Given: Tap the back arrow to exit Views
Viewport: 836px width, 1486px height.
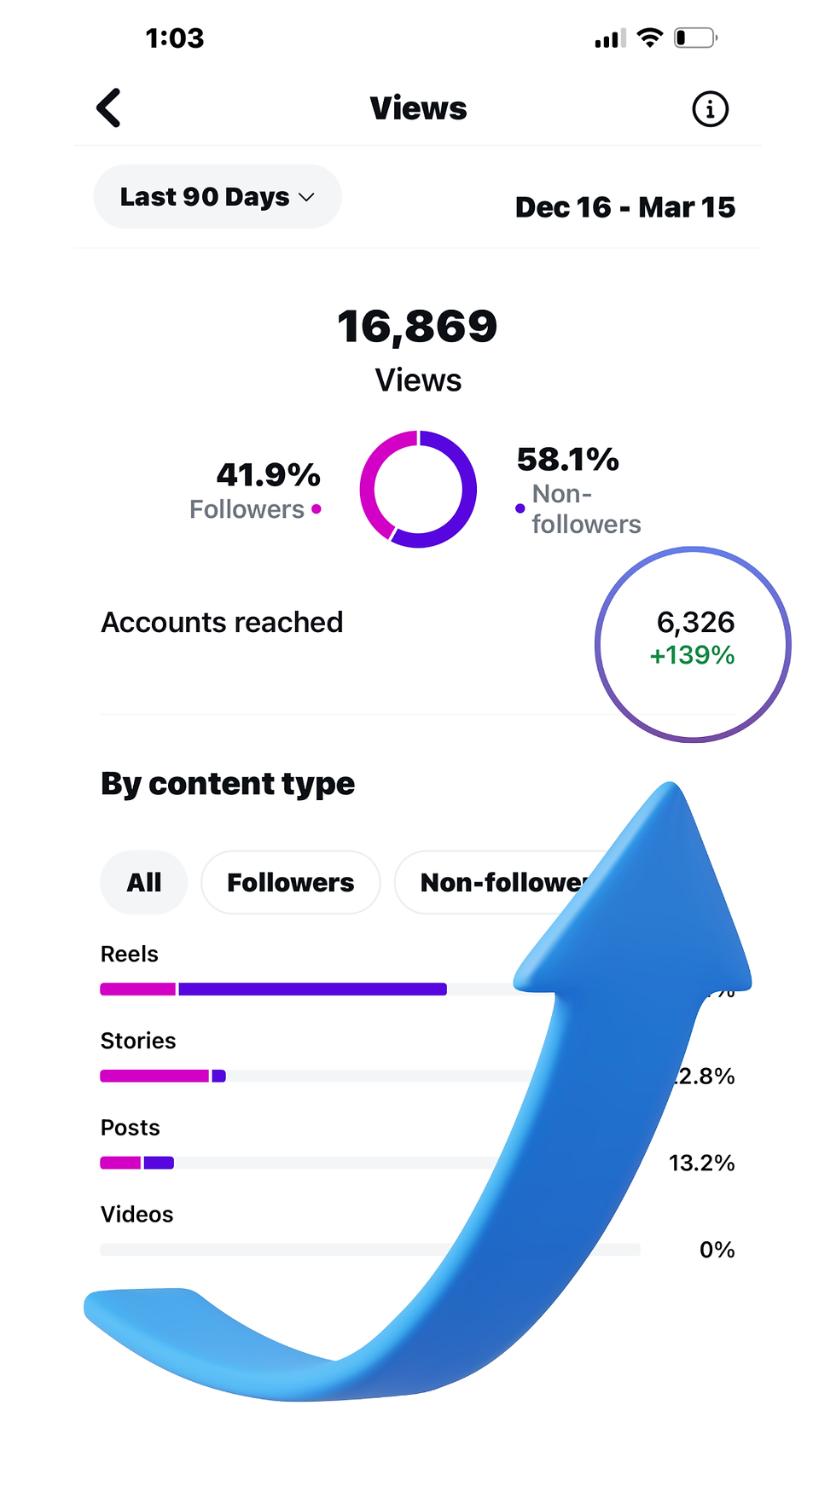Looking at the screenshot, I should click(x=108, y=107).
